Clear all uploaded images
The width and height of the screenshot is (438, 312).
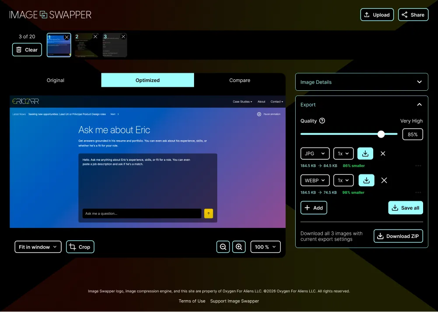point(27,50)
